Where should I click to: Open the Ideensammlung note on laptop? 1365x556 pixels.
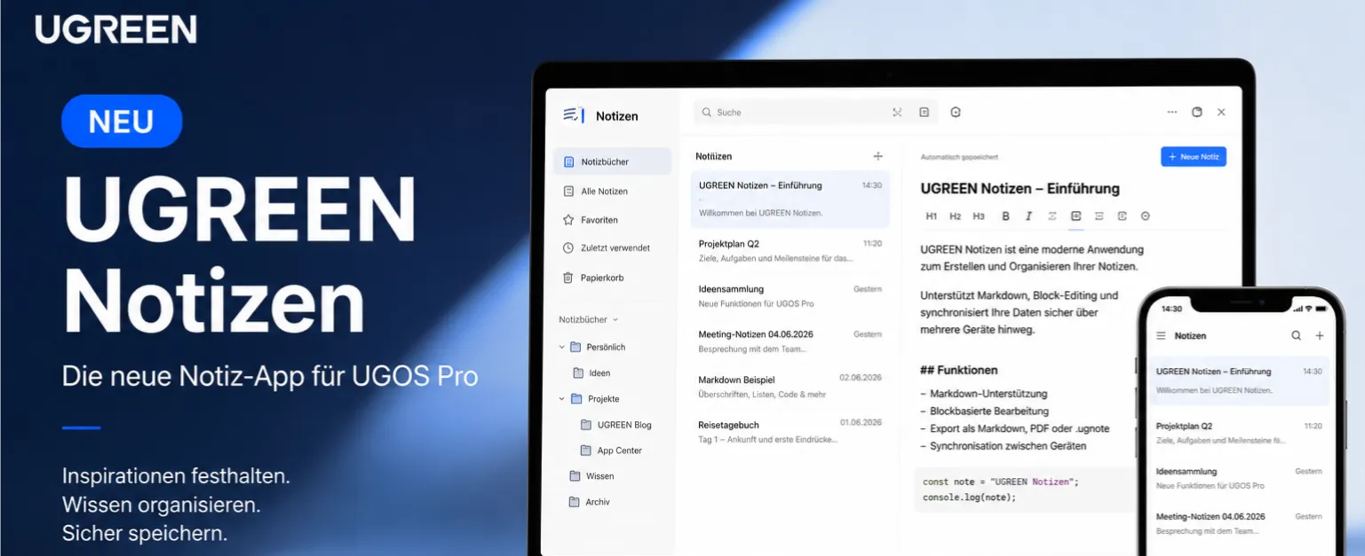click(790, 295)
